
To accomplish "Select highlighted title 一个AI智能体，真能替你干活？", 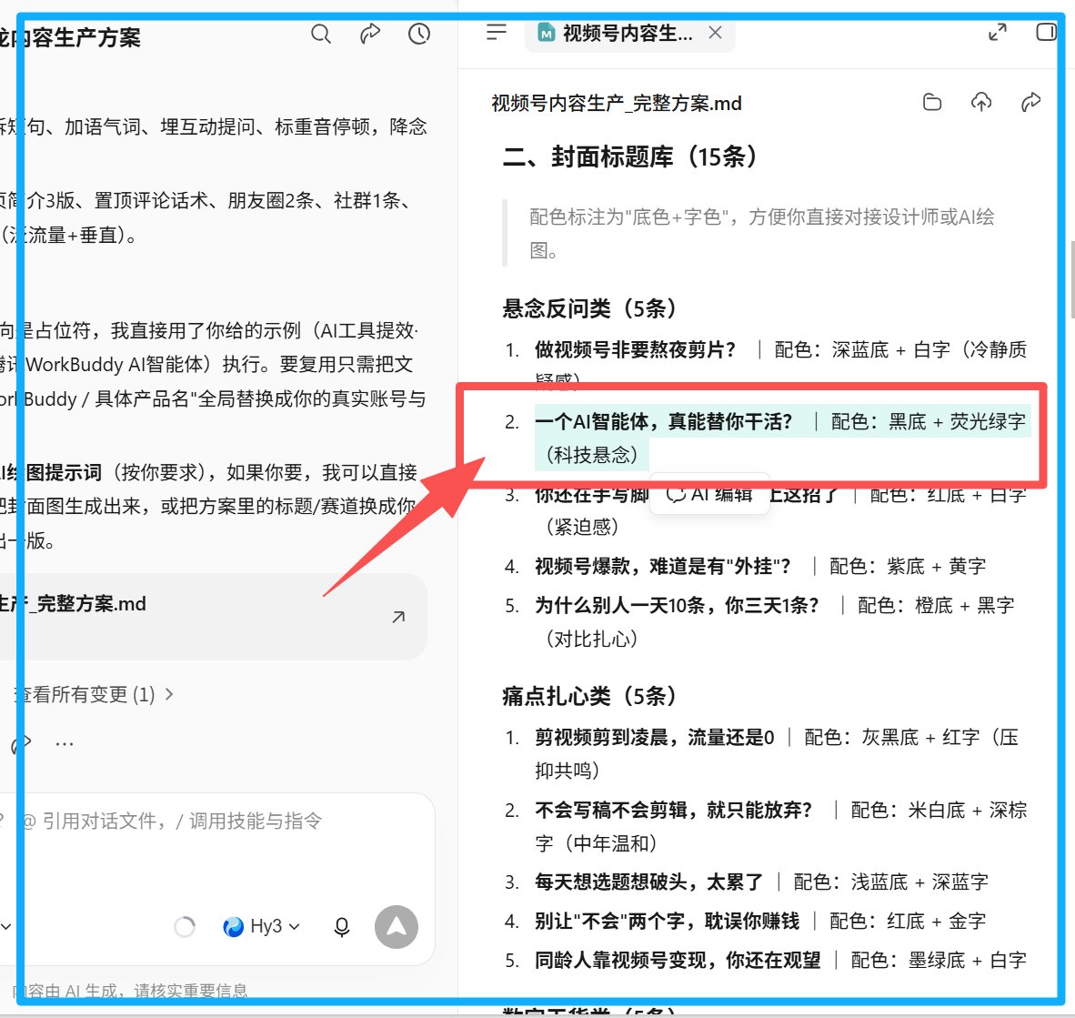I will (x=663, y=421).
